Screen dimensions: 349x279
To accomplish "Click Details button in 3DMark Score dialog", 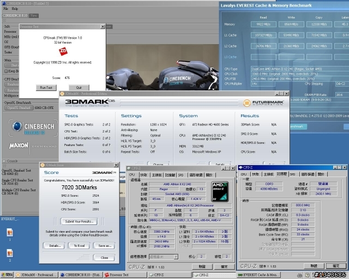I will point(54,246).
